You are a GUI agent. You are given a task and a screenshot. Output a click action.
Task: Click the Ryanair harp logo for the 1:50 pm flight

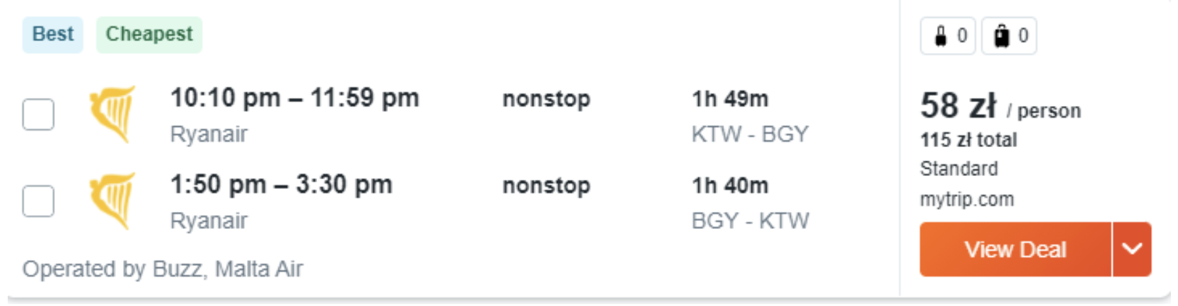tap(113, 201)
